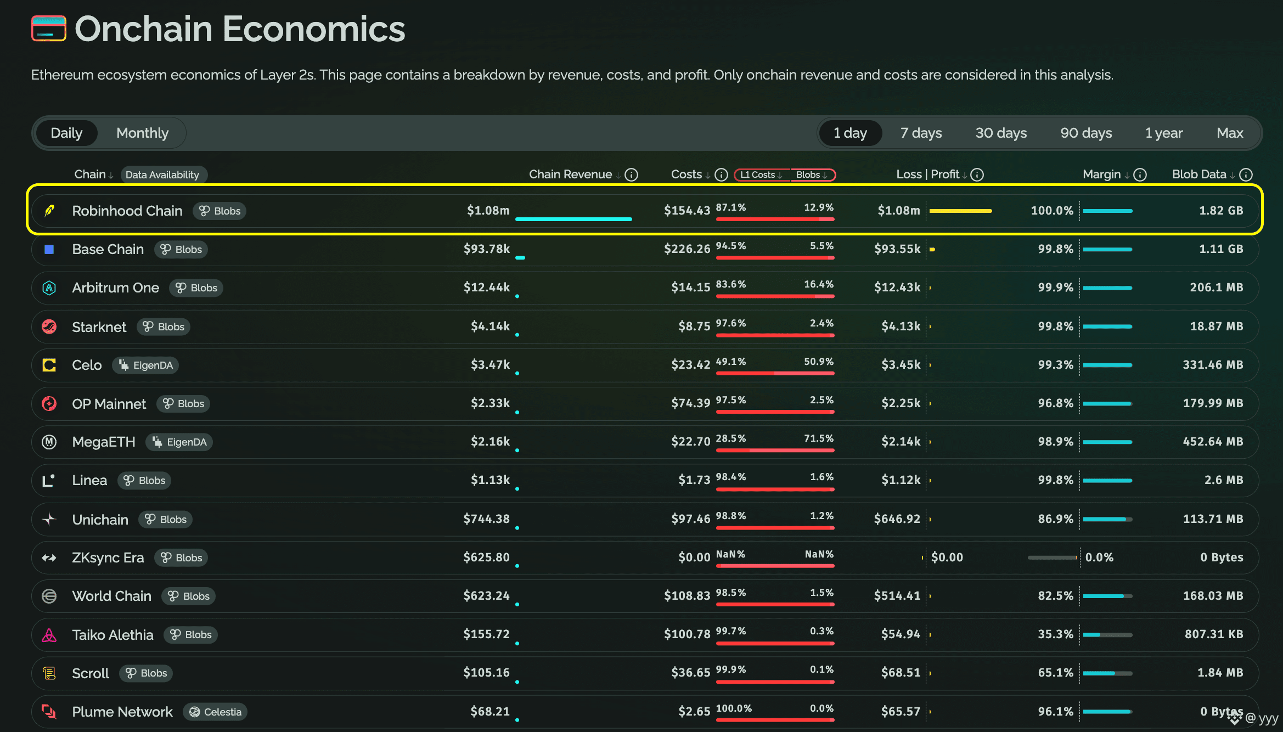The width and height of the screenshot is (1283, 732).
Task: Click the Margin column info icon
Action: point(1140,174)
